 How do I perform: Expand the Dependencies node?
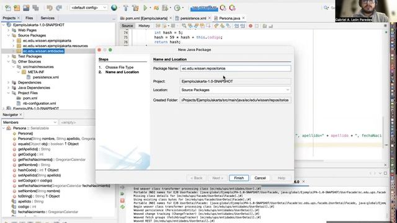[x=8, y=82]
